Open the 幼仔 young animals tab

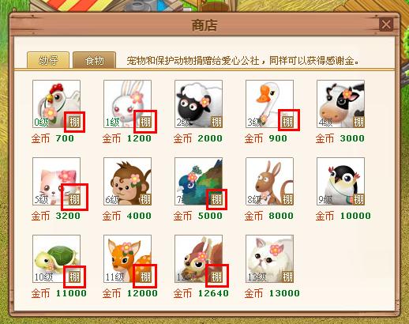48,61
